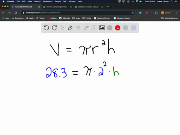This screenshot has width=180, height=135.
Task: Switch to Desmos Scientific Calculator tab
Action: click(x=88, y=7)
